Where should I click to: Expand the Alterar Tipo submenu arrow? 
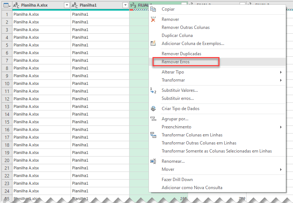281,72
